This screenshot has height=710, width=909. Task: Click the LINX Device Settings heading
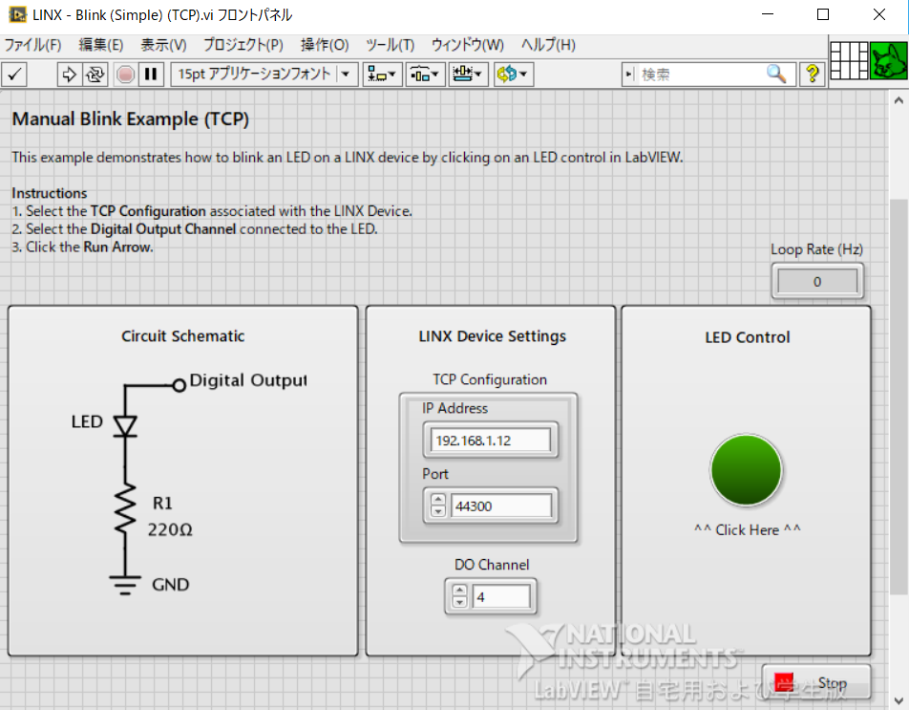[x=492, y=336]
